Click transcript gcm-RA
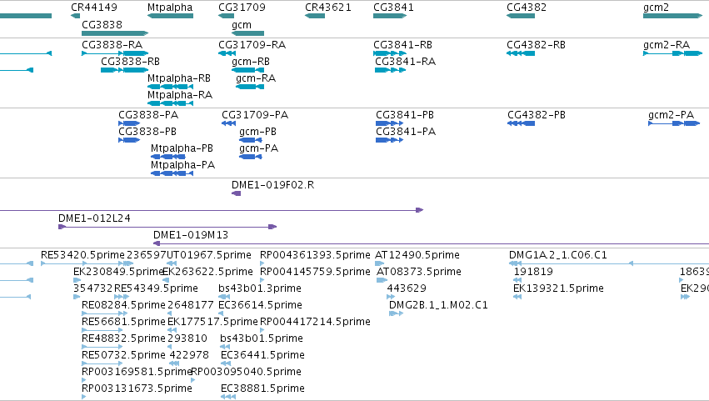This screenshot has height=401, width=709. [x=256, y=78]
